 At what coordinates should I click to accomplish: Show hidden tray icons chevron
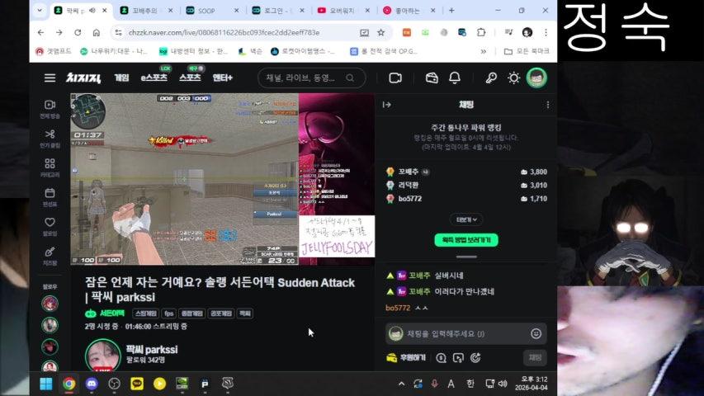point(401,384)
